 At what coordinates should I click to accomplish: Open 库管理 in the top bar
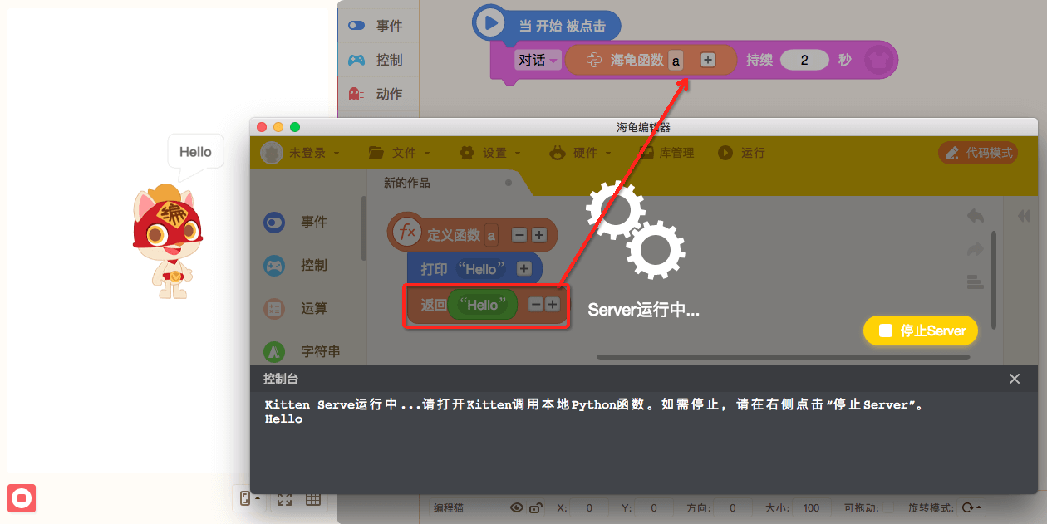pos(666,153)
